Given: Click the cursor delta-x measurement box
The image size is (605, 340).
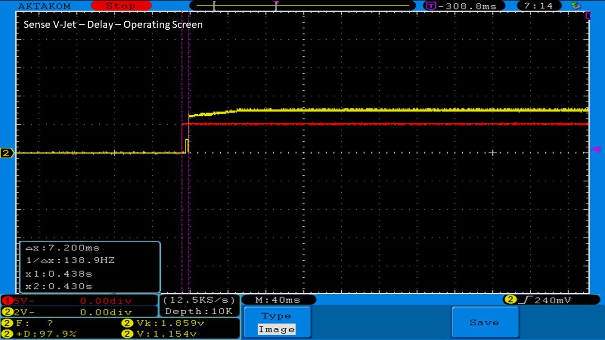Looking at the screenshot, I should point(90,267).
